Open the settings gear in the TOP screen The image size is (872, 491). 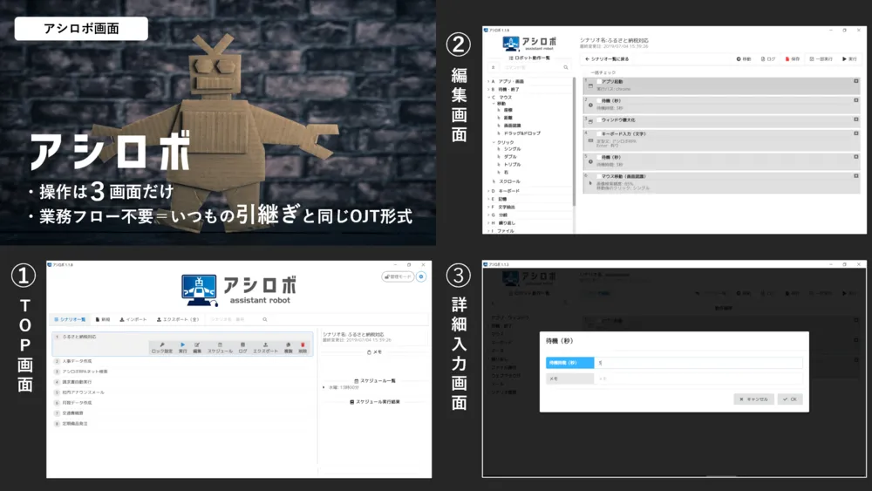[x=421, y=276]
